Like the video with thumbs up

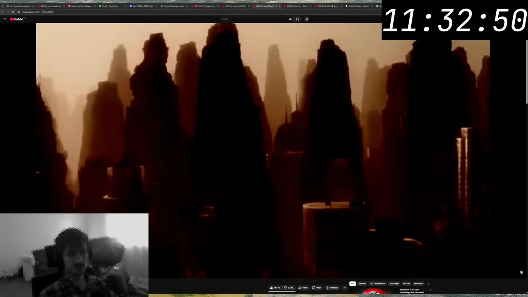pos(275,288)
